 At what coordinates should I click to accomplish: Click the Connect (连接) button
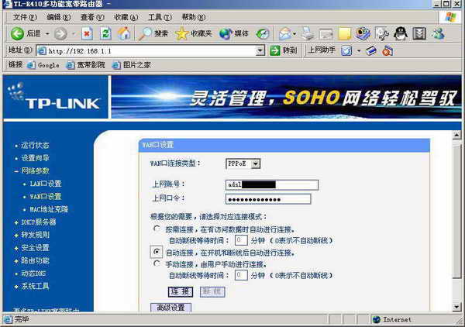(181, 291)
